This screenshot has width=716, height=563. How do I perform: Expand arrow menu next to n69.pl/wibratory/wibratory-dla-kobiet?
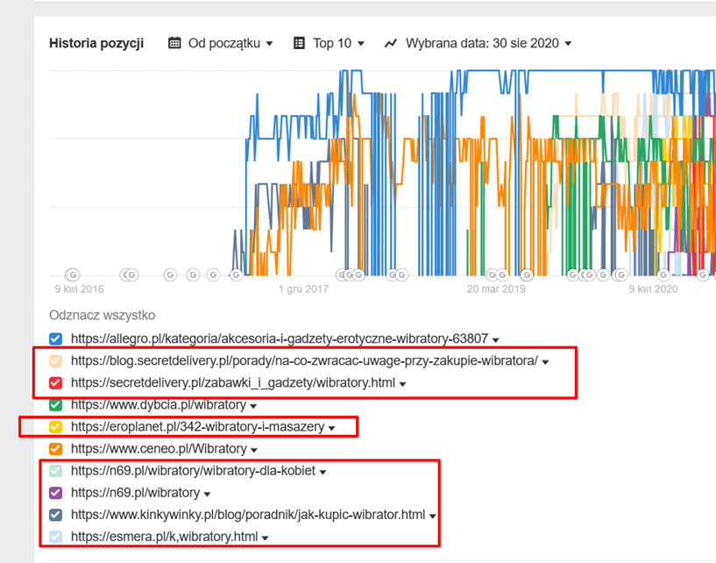323,472
